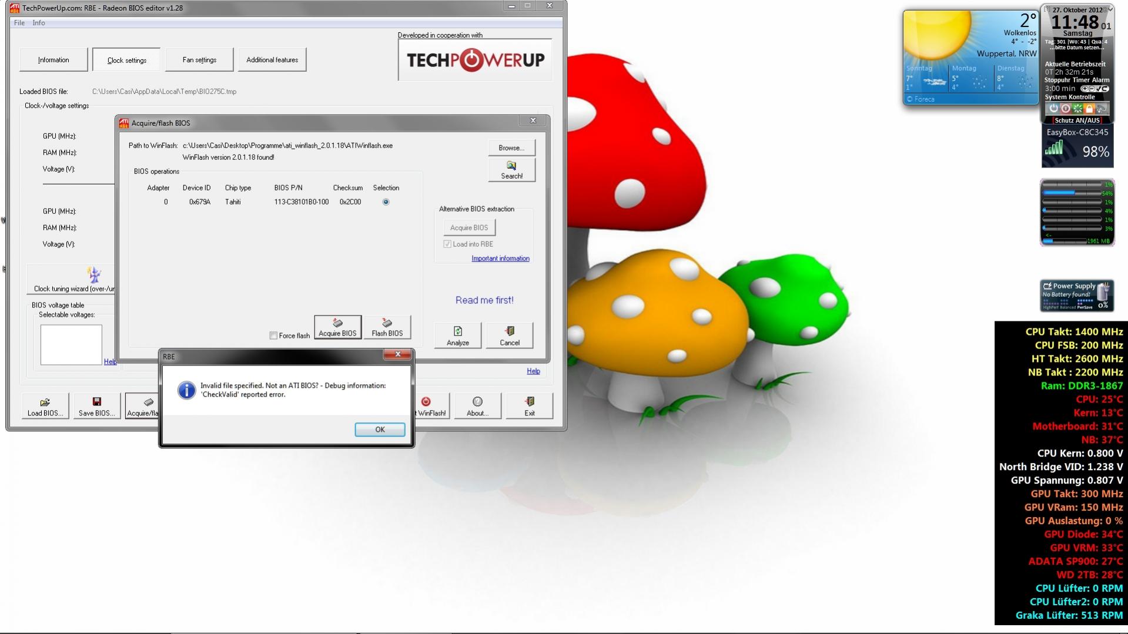The width and height of the screenshot is (1128, 634).
Task: Close the RBE error message box
Action: tap(398, 354)
